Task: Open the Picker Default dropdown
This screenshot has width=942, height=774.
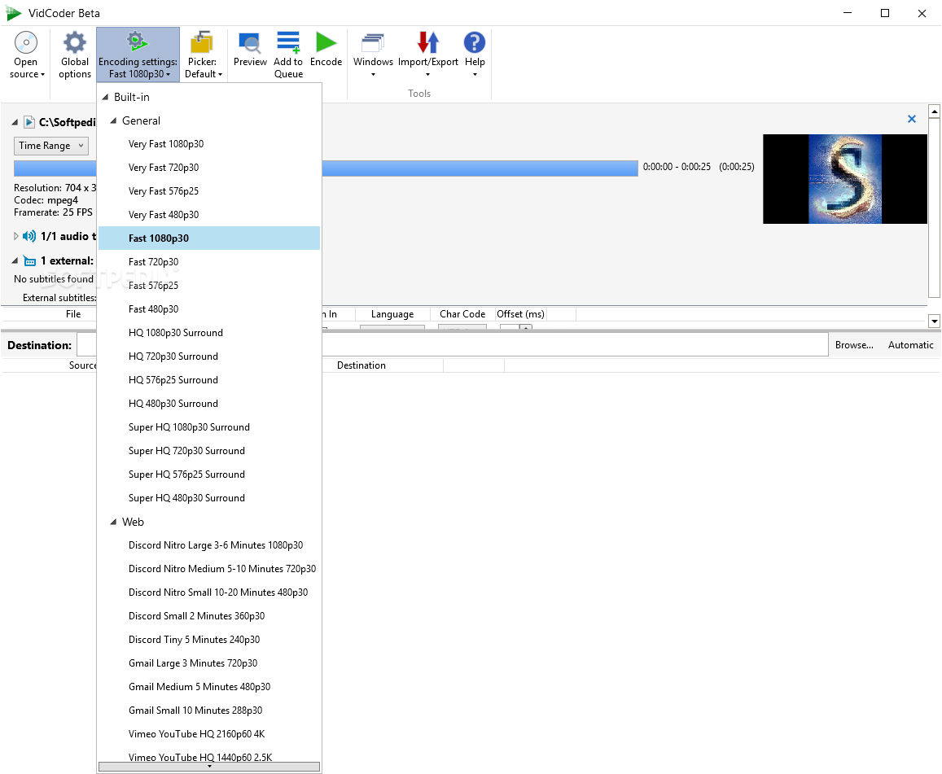Action: click(203, 55)
